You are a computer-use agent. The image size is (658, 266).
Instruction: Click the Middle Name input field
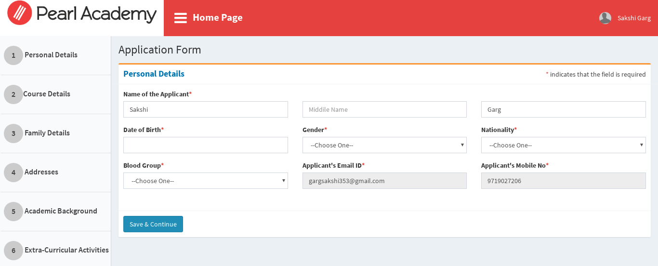pos(384,109)
